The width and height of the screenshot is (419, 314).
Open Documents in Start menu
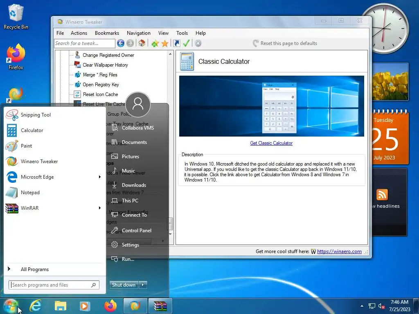click(x=134, y=142)
